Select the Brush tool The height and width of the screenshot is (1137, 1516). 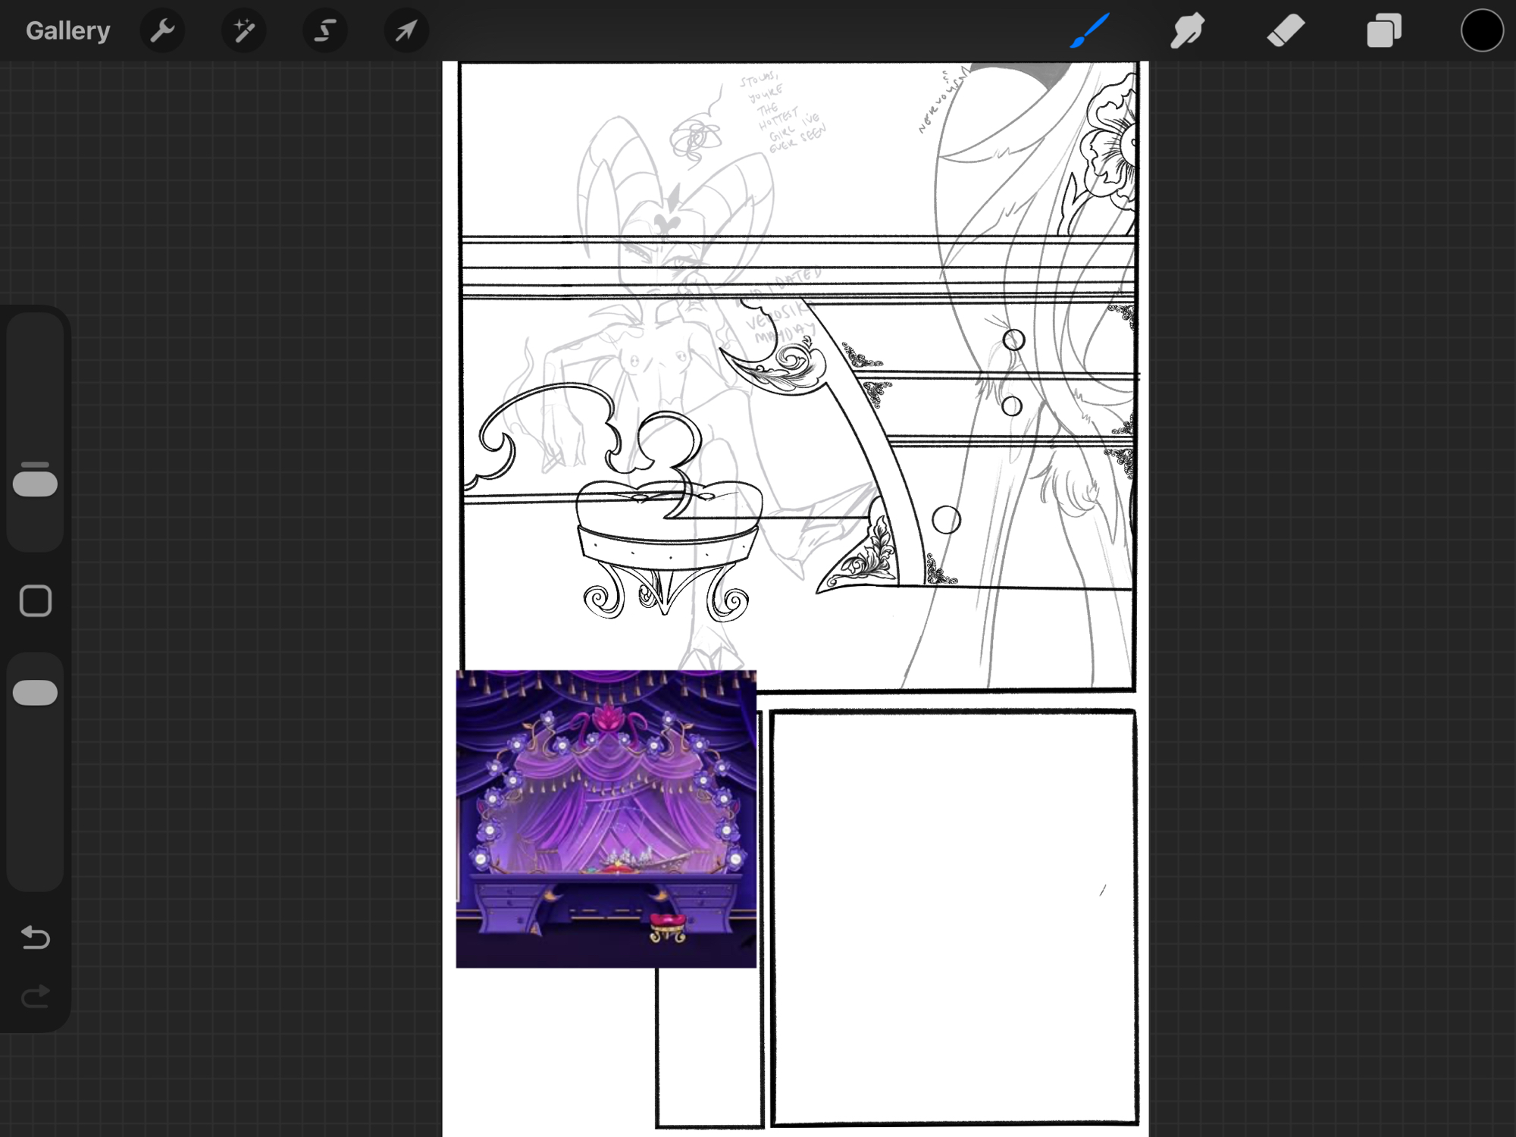point(1090,31)
